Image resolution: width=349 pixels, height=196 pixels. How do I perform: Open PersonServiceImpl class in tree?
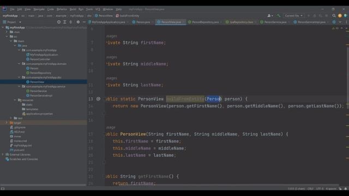pos(39,96)
